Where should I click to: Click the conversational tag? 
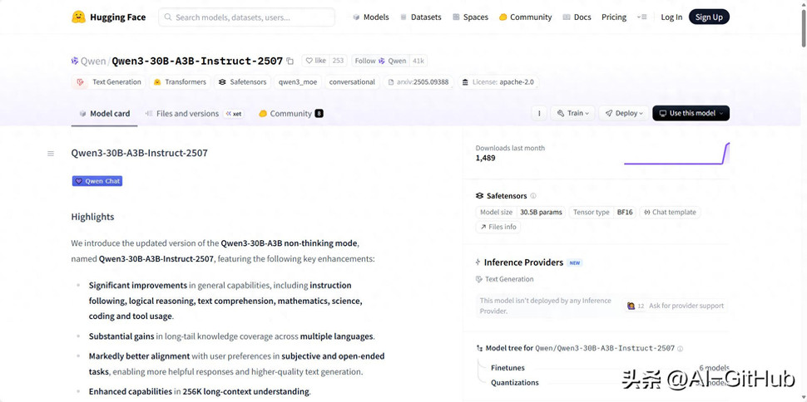pyautogui.click(x=352, y=82)
